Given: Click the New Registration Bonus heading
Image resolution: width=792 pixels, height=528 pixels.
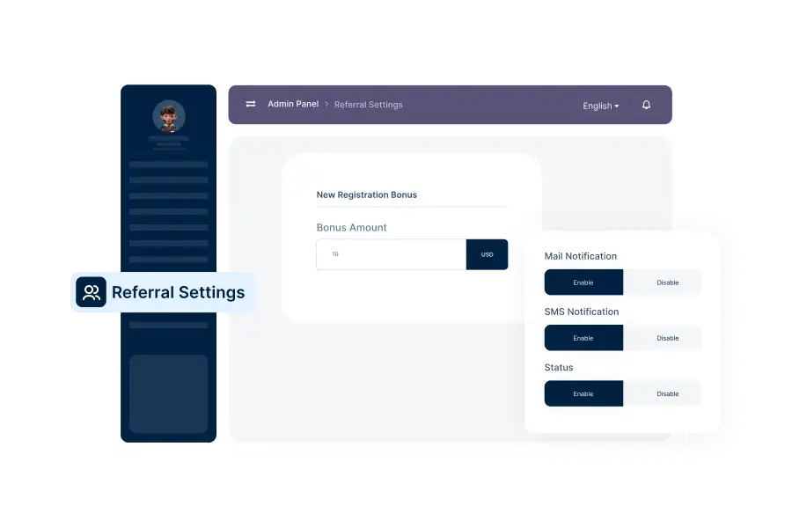Looking at the screenshot, I should coord(366,194).
